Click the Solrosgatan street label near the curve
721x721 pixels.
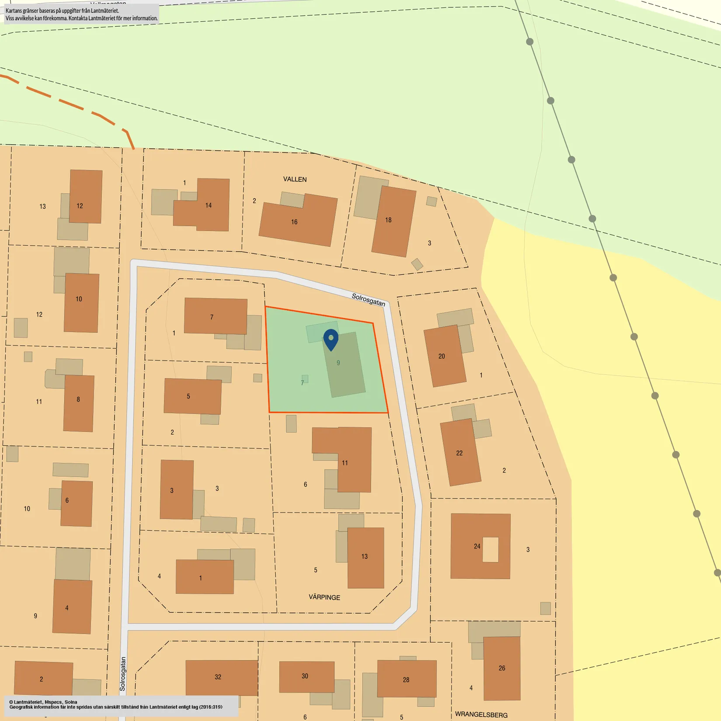(x=368, y=300)
